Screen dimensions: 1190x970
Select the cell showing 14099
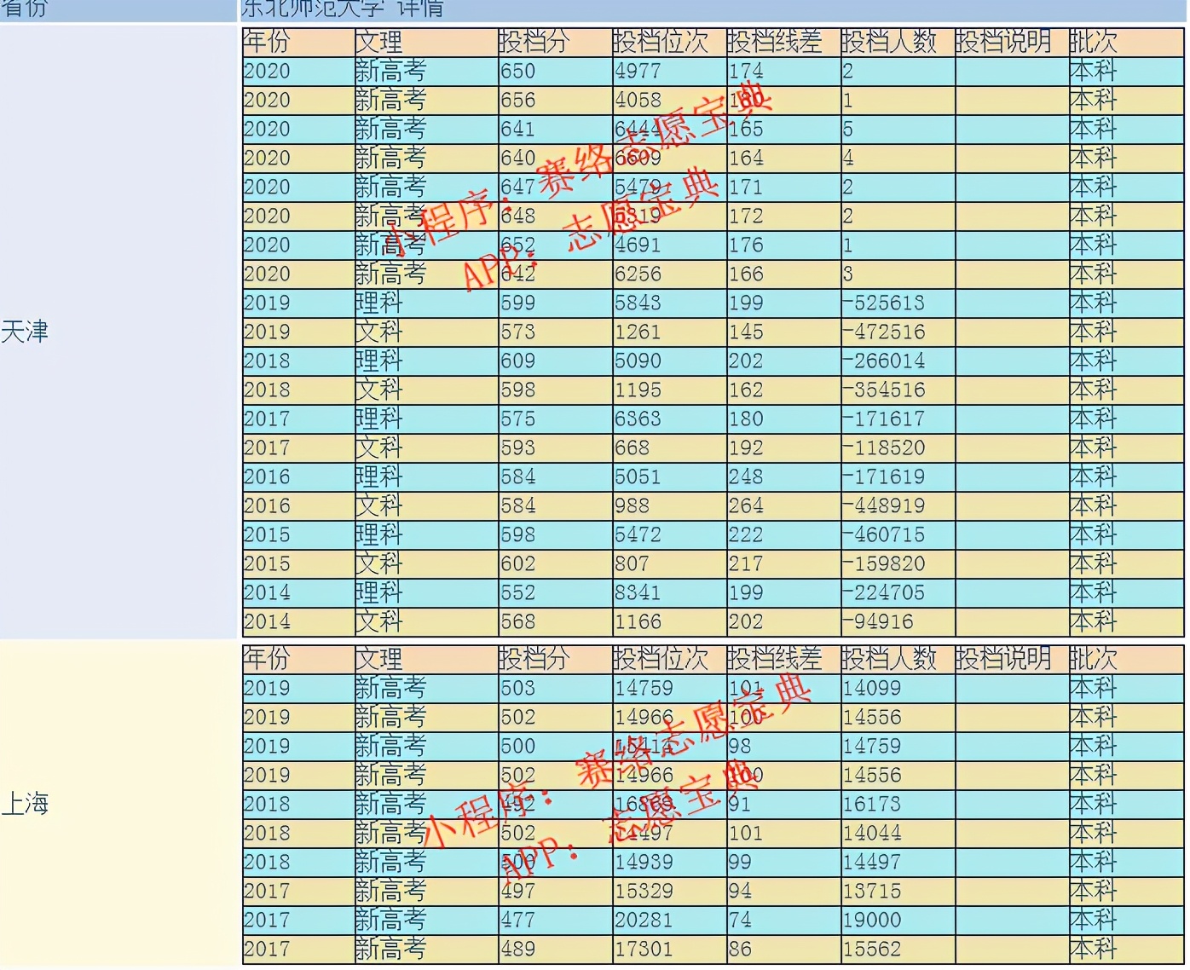898,688
